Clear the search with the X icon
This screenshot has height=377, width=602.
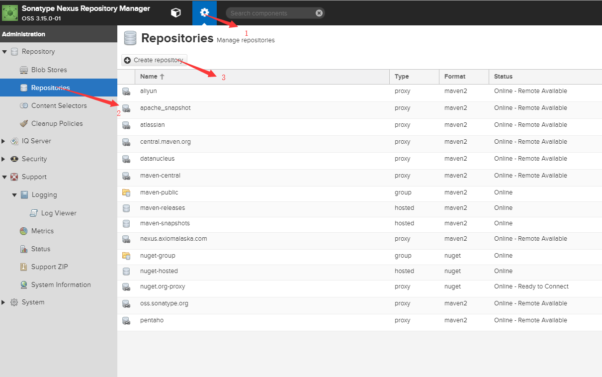[x=319, y=13]
